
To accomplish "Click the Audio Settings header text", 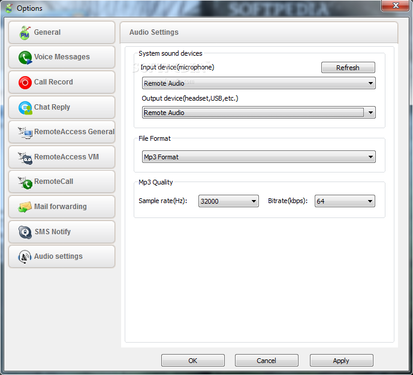I will coord(154,32).
